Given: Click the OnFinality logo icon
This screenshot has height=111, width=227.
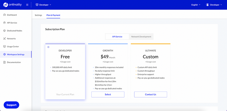Looking at the screenshot, I should pos(5,5).
